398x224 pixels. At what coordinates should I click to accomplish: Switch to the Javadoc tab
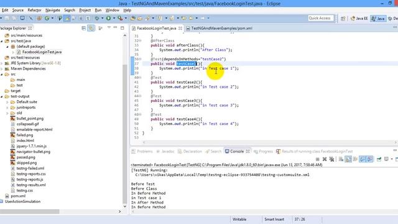point(165,151)
